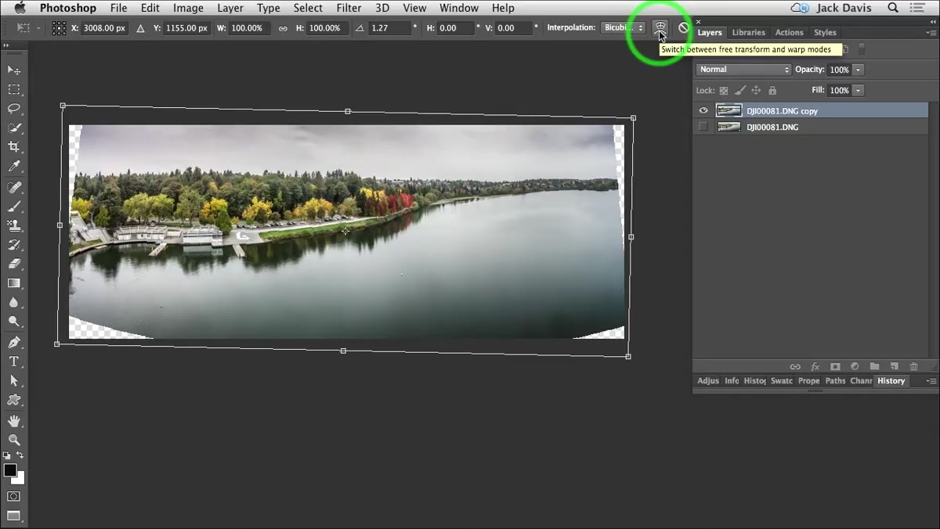Click the rotation angle field
Image resolution: width=940 pixels, height=529 pixels.
tap(390, 28)
